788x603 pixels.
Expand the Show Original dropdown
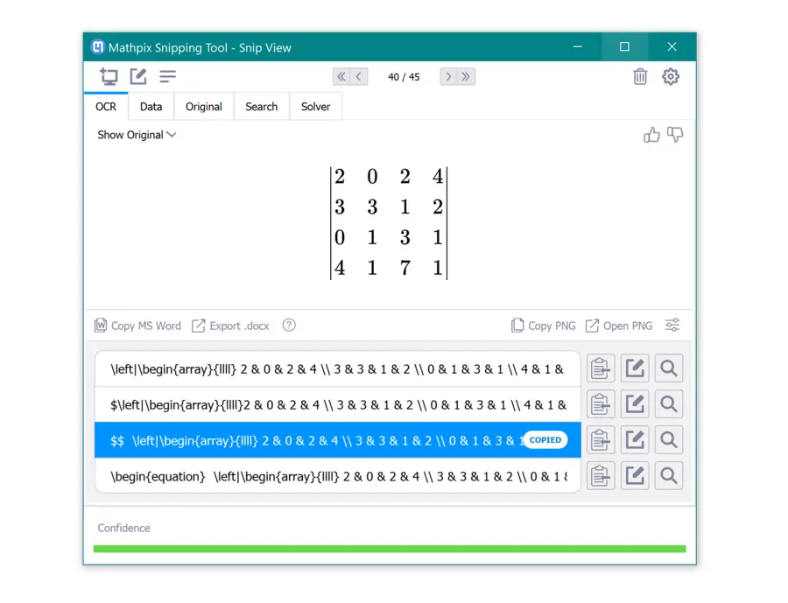(137, 135)
